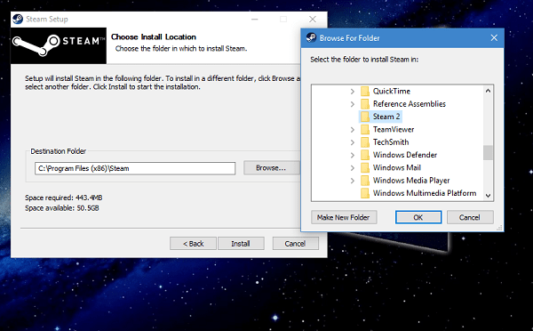Click the TechSmith folder icon
Viewport: 533px width, 331px height.
click(365, 142)
